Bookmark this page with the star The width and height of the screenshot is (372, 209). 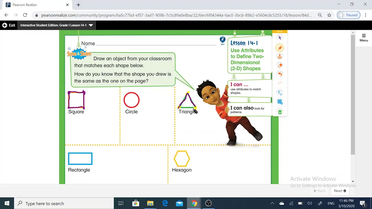tap(329, 15)
